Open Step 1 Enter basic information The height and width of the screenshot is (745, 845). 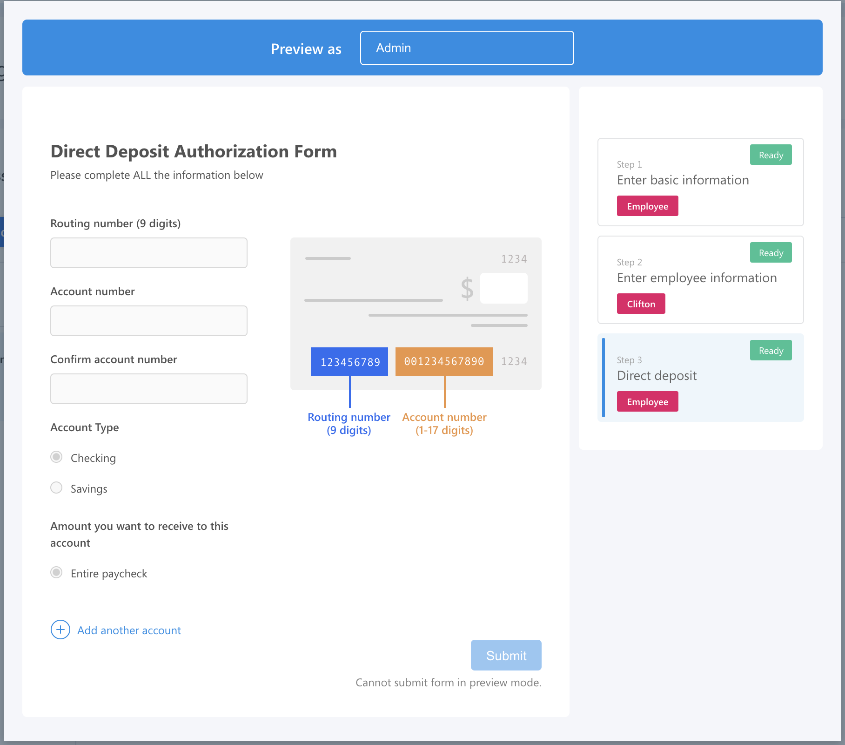click(x=700, y=182)
